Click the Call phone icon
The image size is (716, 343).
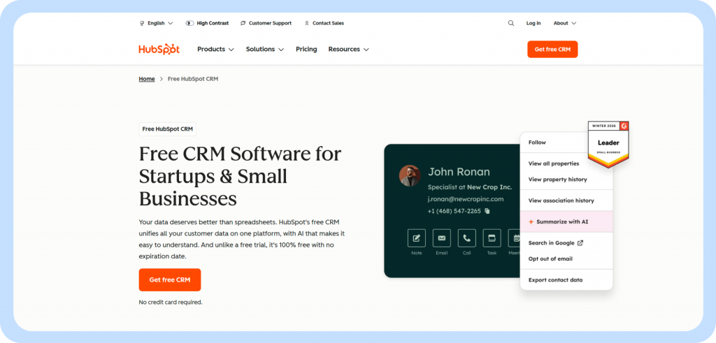point(466,238)
